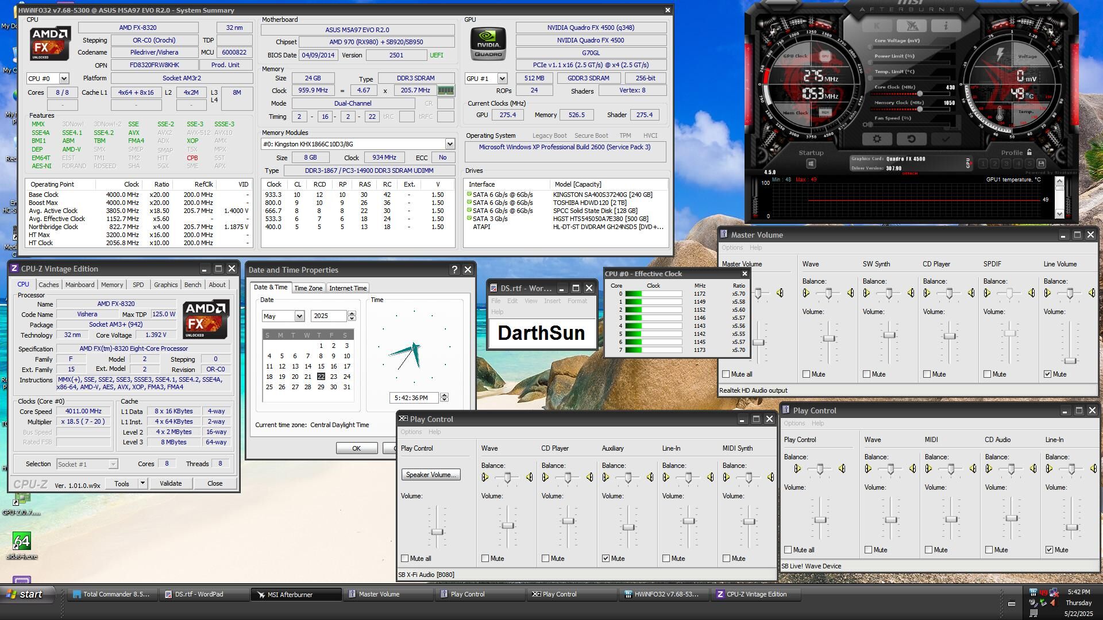
Task: Click Afterburner profile lock icon
Action: 1029,152
